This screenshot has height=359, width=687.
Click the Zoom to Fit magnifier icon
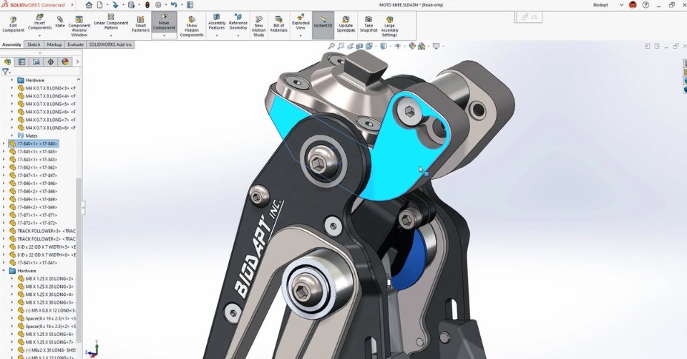pos(331,46)
